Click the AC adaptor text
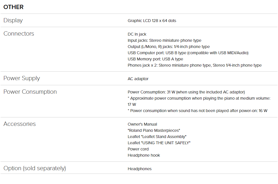Screen dimensions: 278x184 click(138, 79)
